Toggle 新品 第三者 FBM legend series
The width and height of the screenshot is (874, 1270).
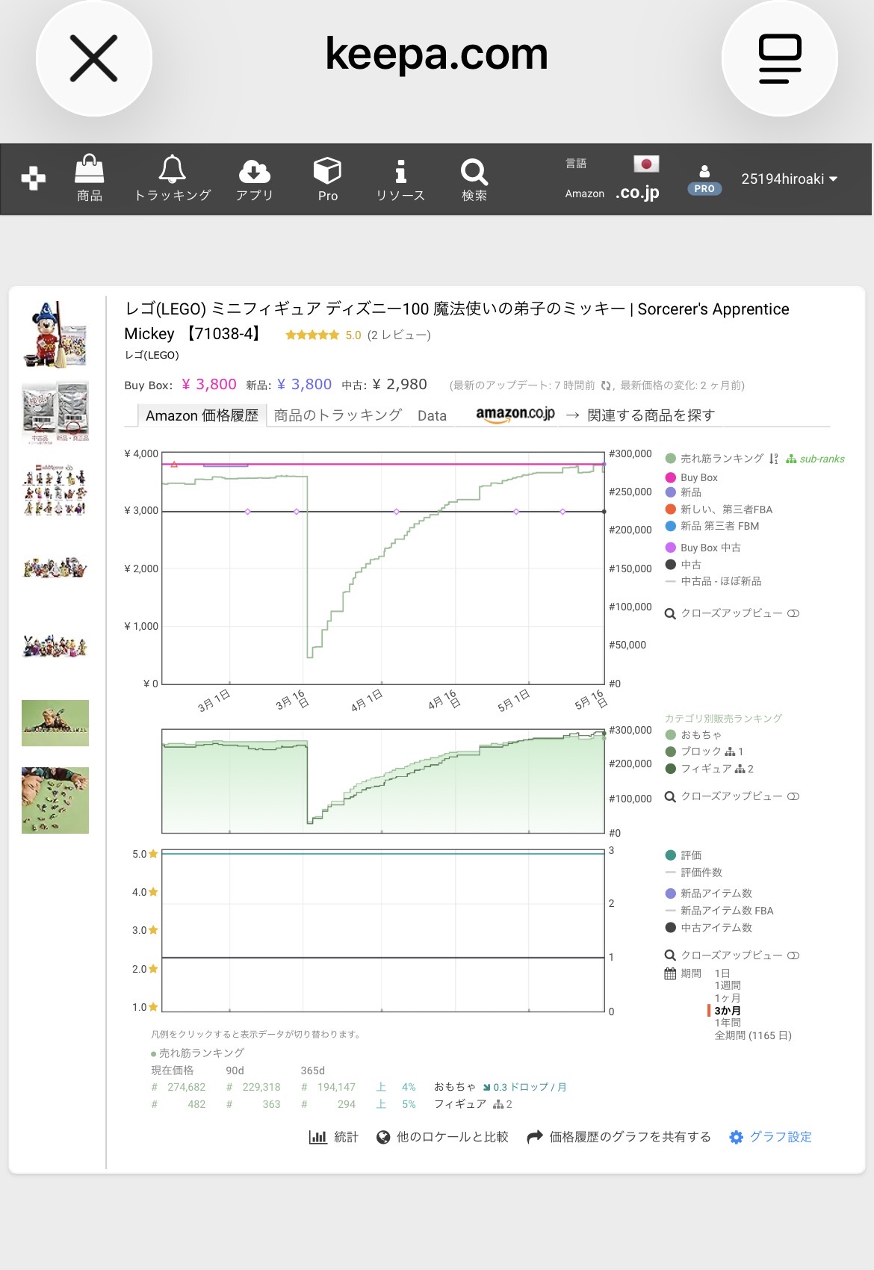tap(712, 526)
